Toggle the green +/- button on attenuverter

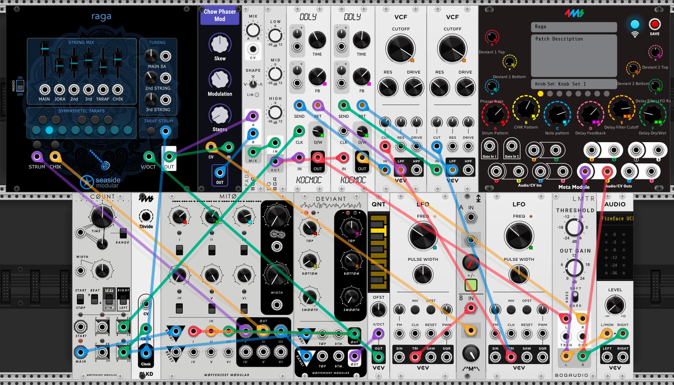(471, 285)
